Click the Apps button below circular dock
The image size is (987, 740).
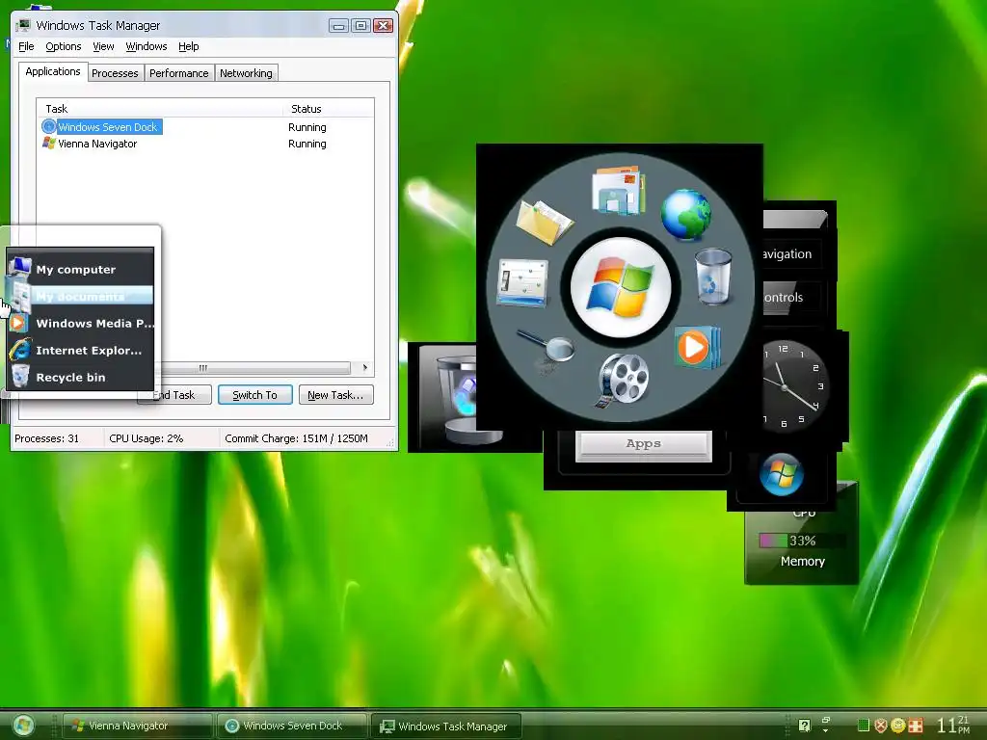643,444
